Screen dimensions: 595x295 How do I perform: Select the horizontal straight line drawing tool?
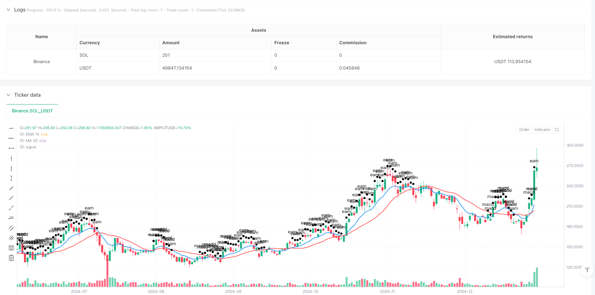tap(11, 128)
